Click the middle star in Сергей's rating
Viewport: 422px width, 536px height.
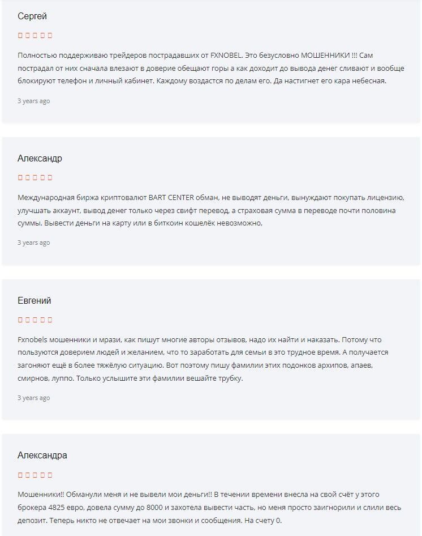click(x=35, y=35)
